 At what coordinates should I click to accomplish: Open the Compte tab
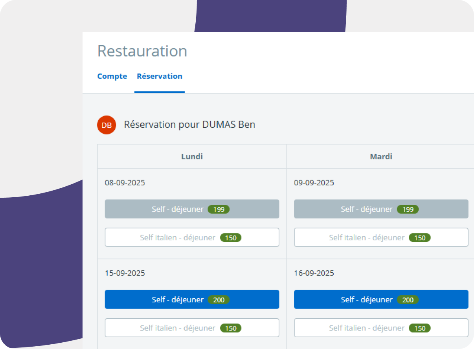click(112, 76)
